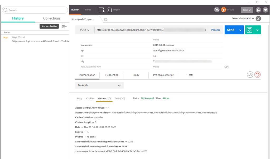The image size is (270, 159).
Task: Click the Import icon
Action: 110,10
